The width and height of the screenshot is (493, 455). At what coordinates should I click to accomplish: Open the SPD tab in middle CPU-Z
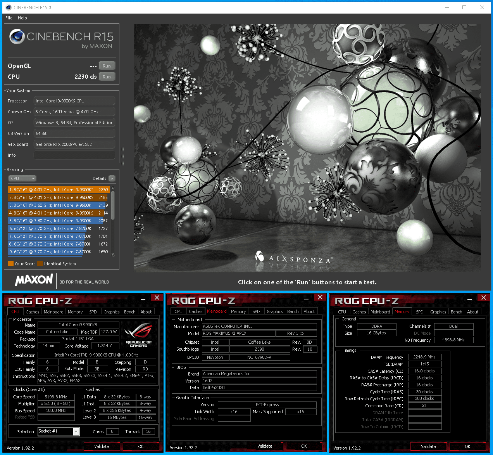[x=256, y=311]
